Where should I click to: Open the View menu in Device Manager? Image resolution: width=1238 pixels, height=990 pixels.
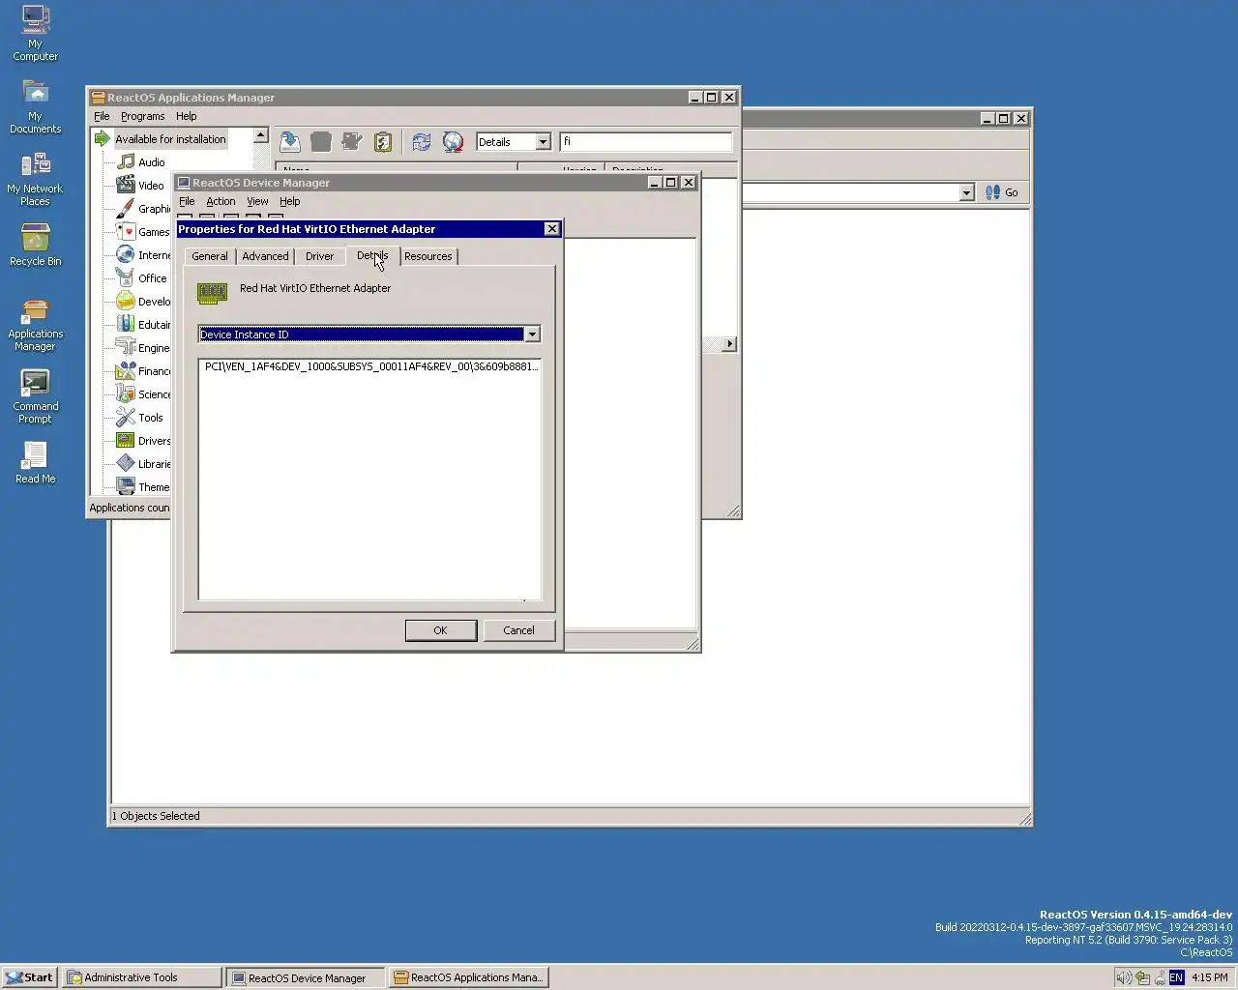coord(257,201)
